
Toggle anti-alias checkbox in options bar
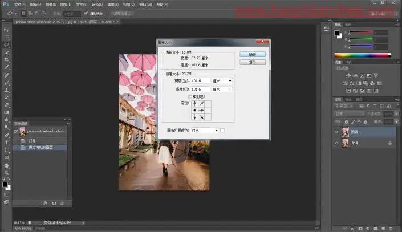pos(86,13)
